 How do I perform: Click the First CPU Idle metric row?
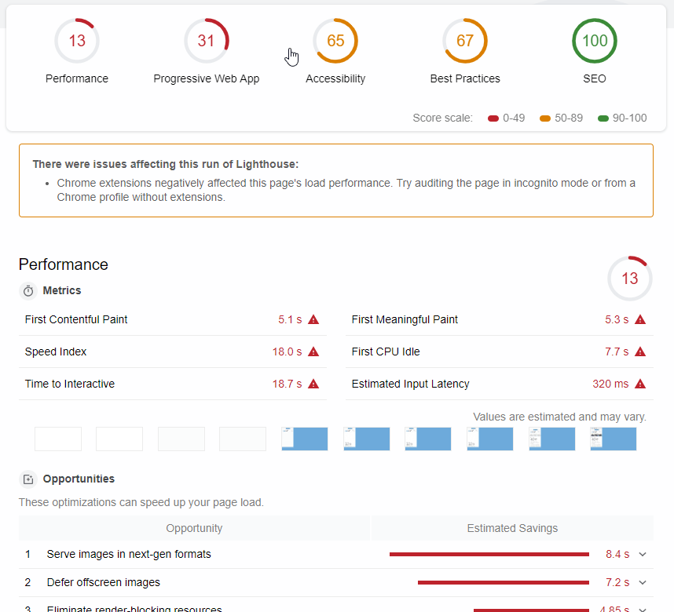click(x=499, y=352)
